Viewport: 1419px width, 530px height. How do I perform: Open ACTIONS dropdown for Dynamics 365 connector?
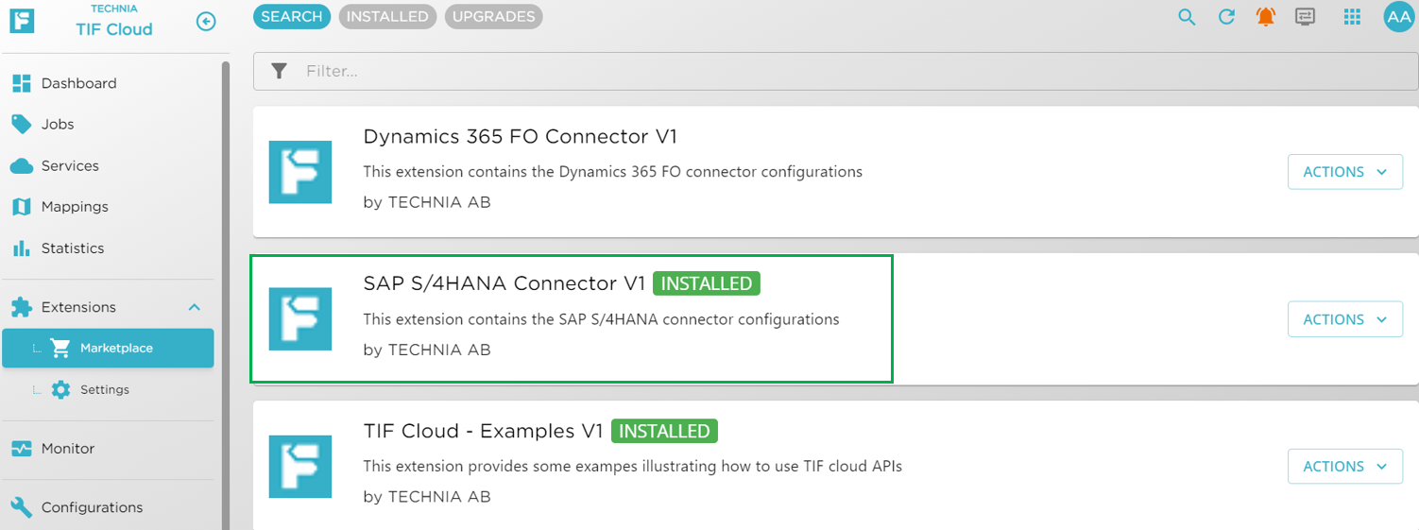coord(1344,172)
